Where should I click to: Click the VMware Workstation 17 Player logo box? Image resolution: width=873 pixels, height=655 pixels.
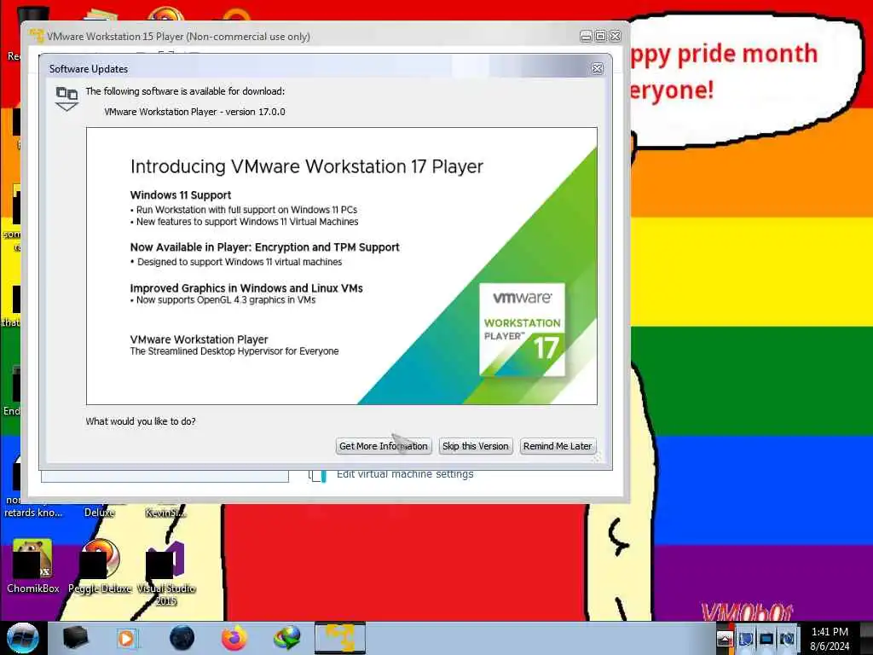pos(523,329)
